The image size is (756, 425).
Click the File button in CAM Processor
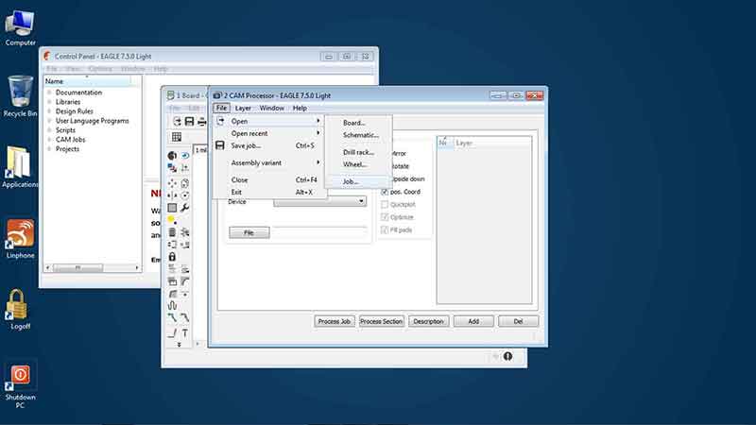point(249,232)
